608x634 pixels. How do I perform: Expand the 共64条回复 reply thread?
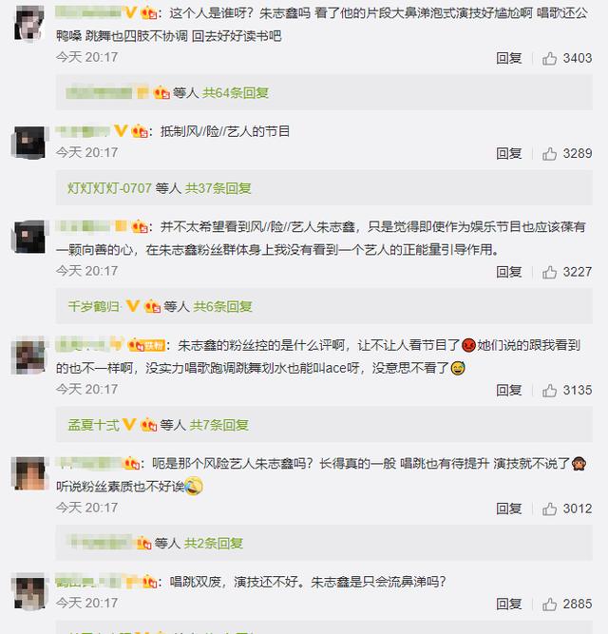point(236,93)
